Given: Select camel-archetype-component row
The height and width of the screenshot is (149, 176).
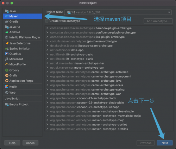Looking at the screenshot, I should [x=109, y=76].
